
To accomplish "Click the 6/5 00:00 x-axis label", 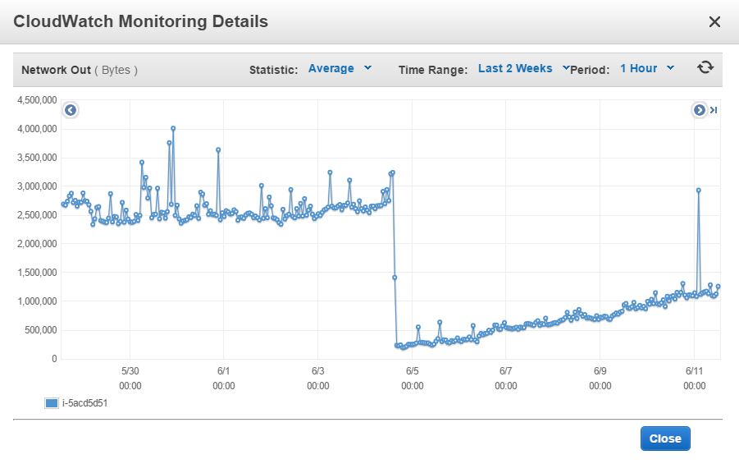I will pyautogui.click(x=412, y=378).
